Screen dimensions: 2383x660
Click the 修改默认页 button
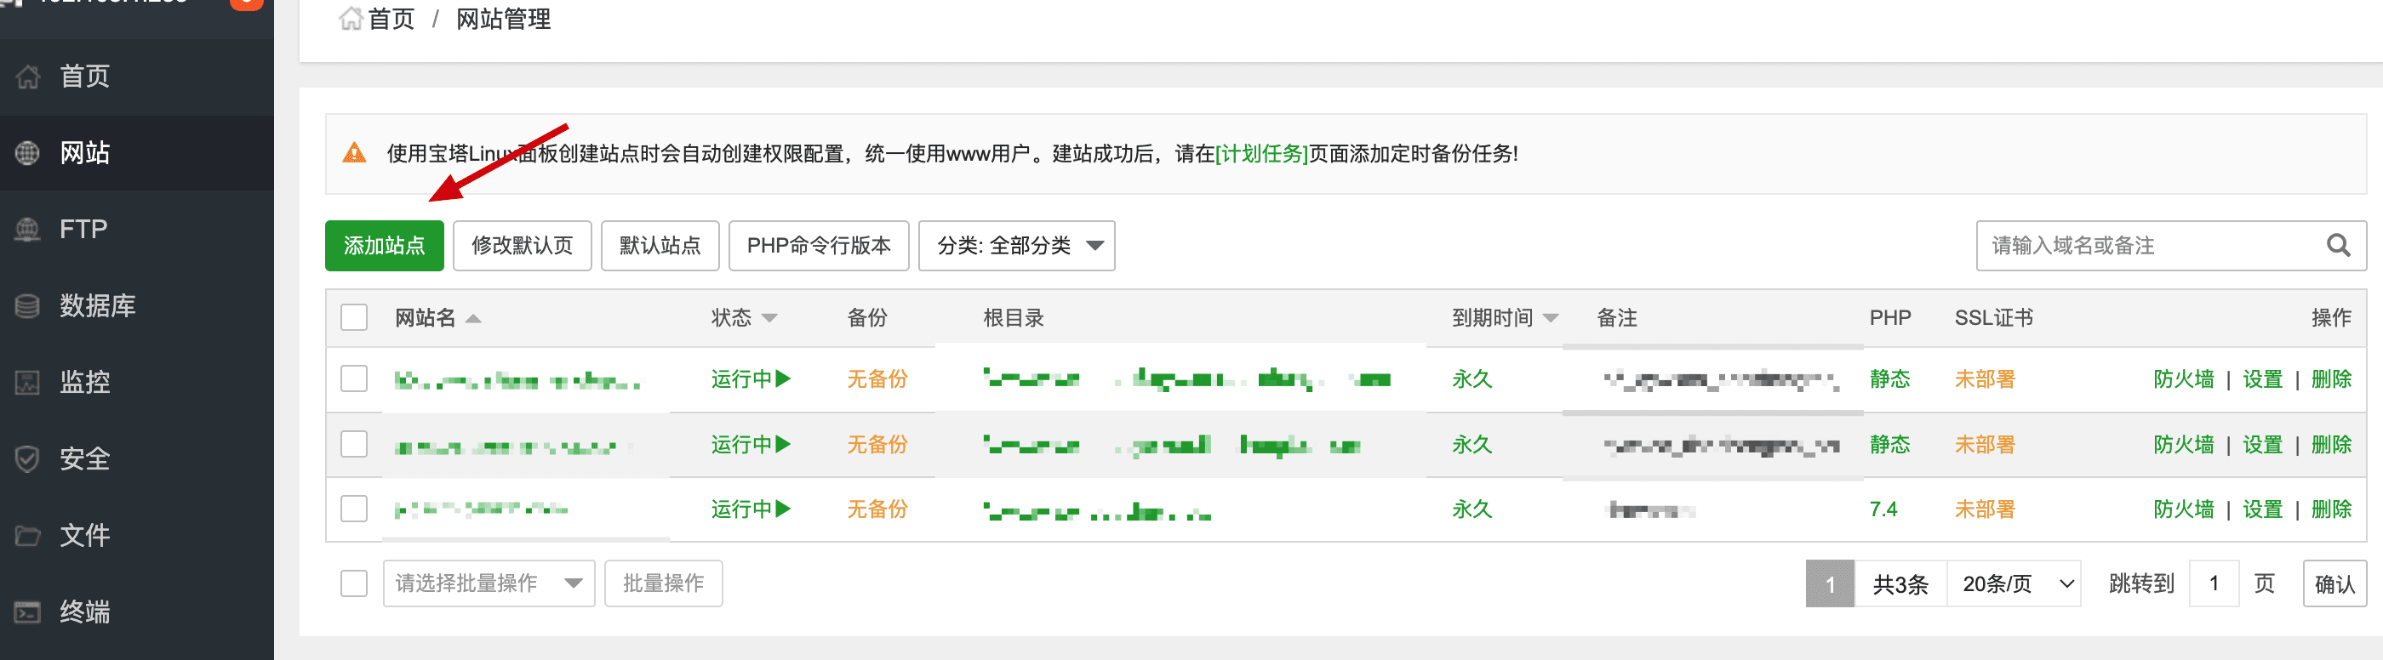click(522, 246)
